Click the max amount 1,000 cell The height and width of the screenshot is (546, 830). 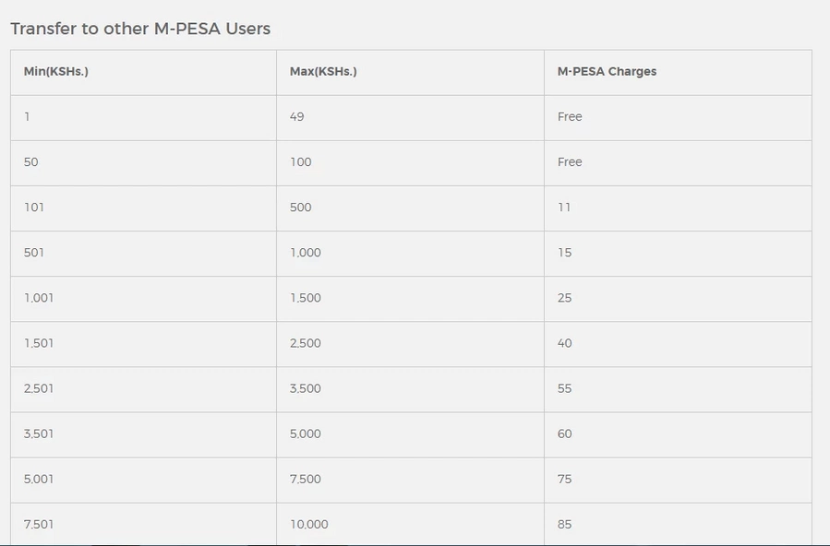(x=410, y=254)
